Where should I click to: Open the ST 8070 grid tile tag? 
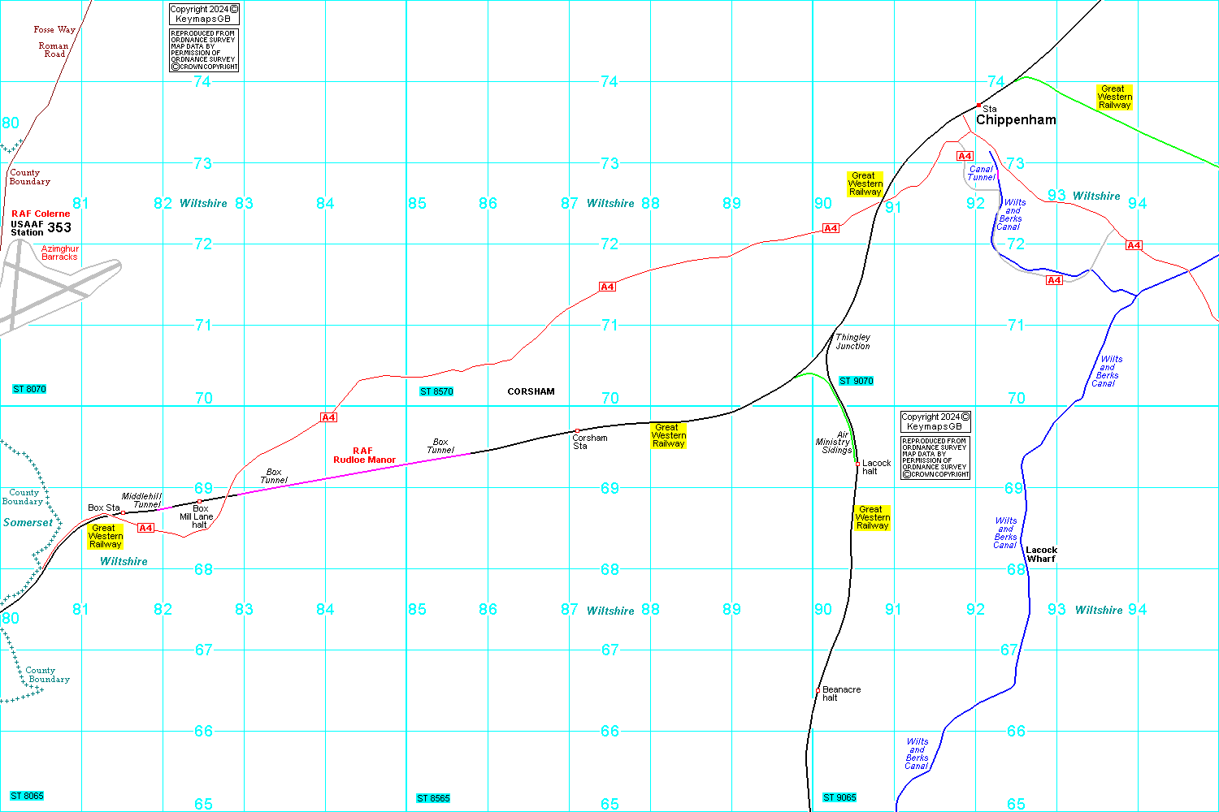[x=29, y=390]
